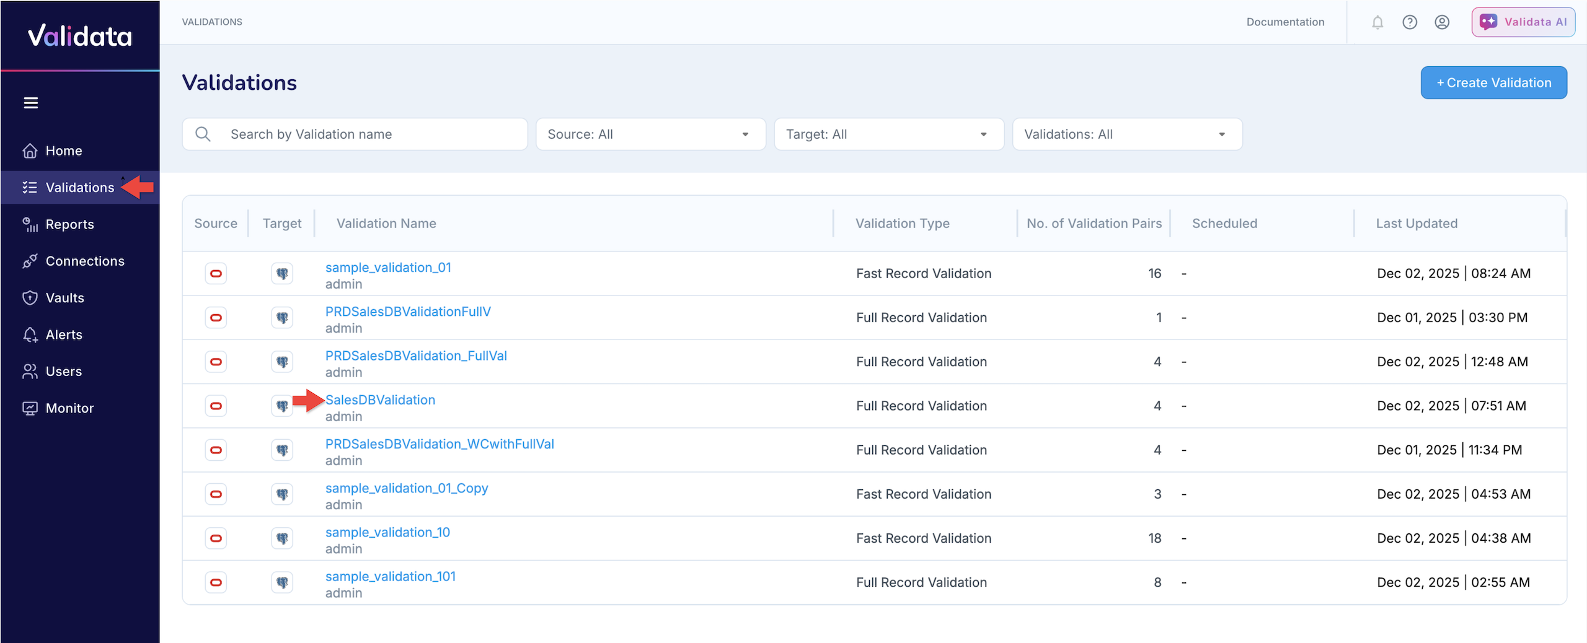Open the Documentation menu item

point(1285,22)
